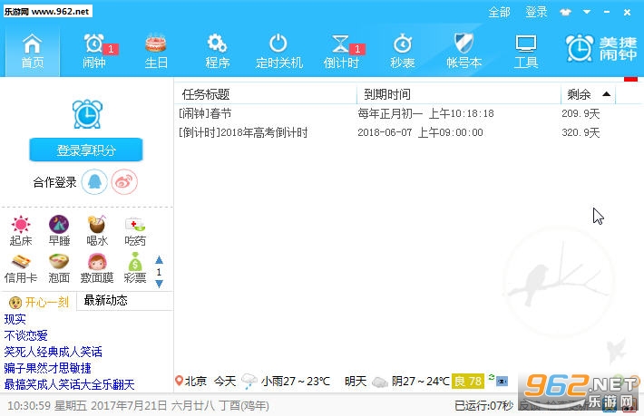Switch to the 生日 birthday tab

point(156,52)
